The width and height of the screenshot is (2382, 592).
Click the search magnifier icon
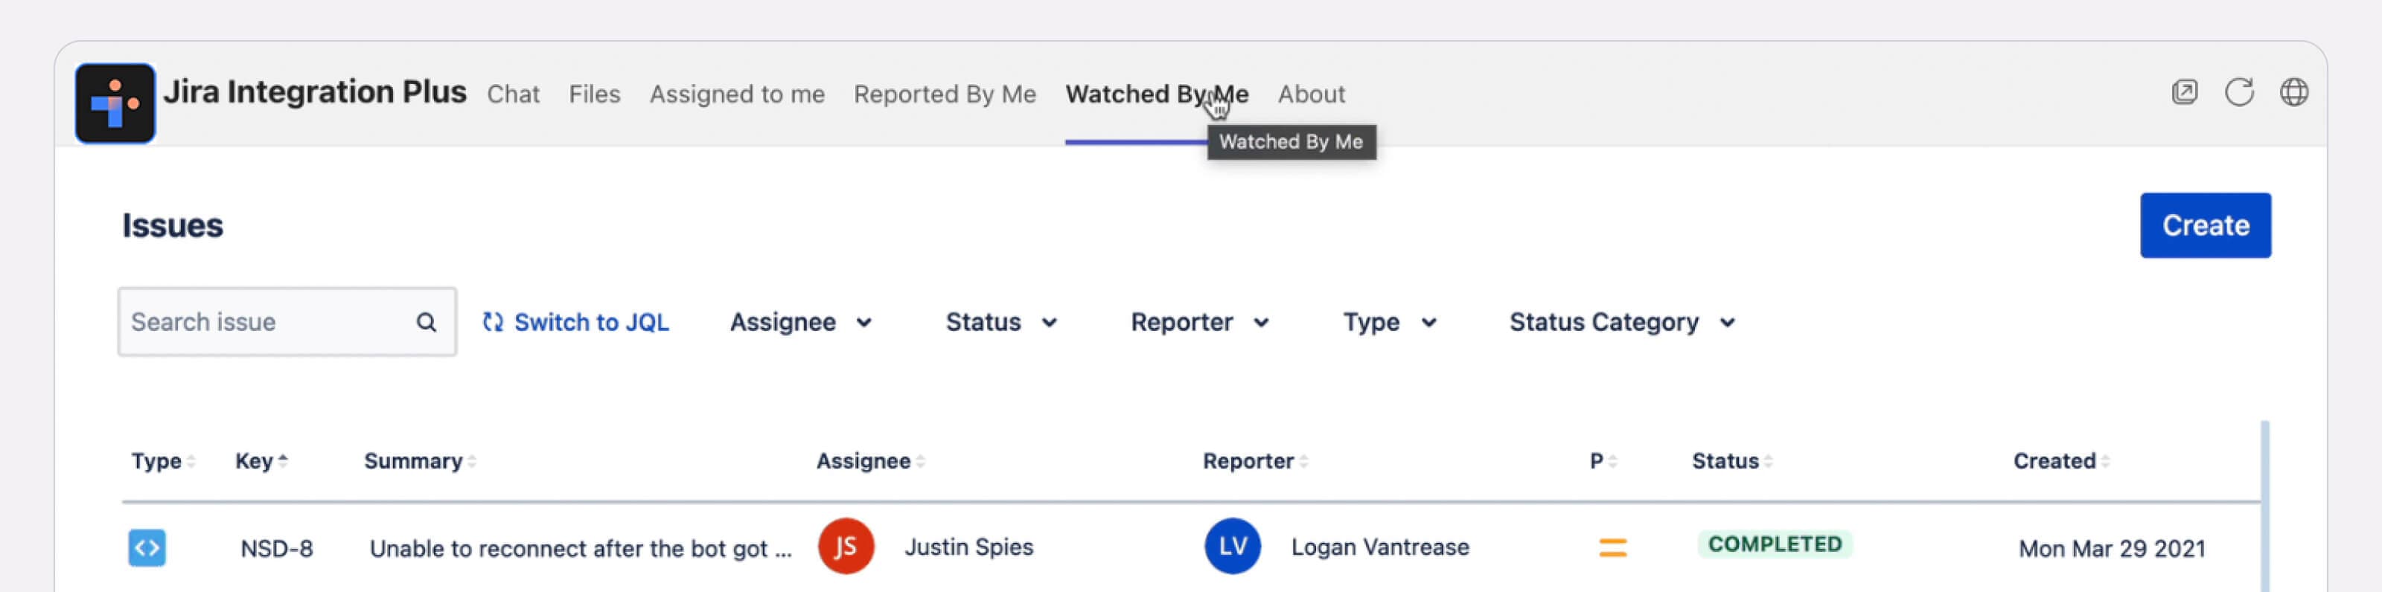(425, 322)
